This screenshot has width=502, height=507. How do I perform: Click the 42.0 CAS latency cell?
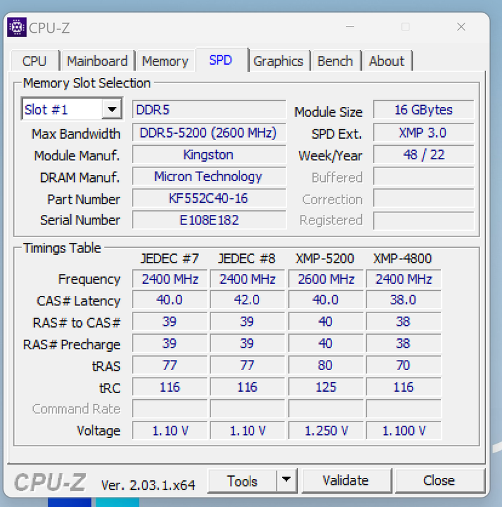tap(247, 300)
